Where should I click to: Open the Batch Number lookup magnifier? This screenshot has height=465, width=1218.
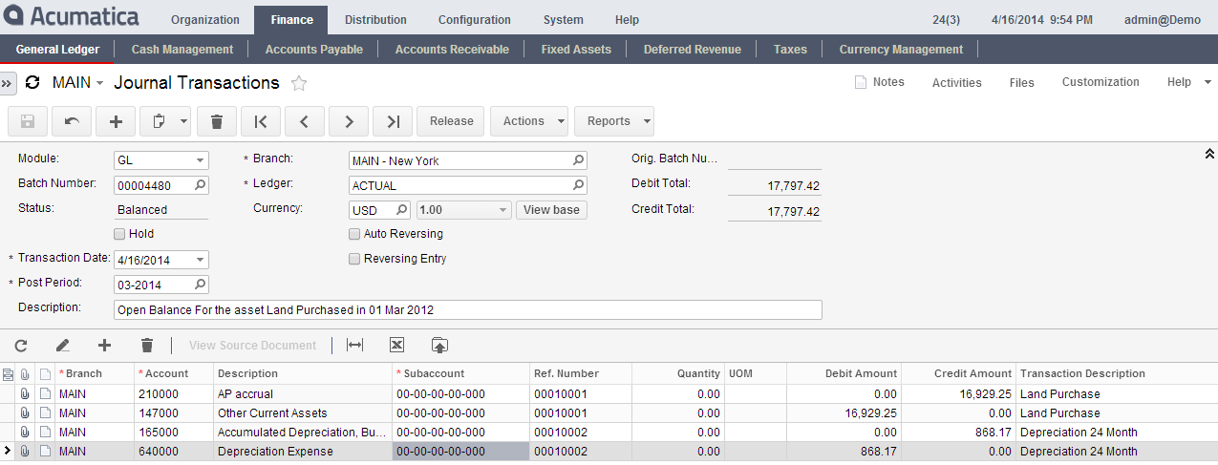click(200, 185)
